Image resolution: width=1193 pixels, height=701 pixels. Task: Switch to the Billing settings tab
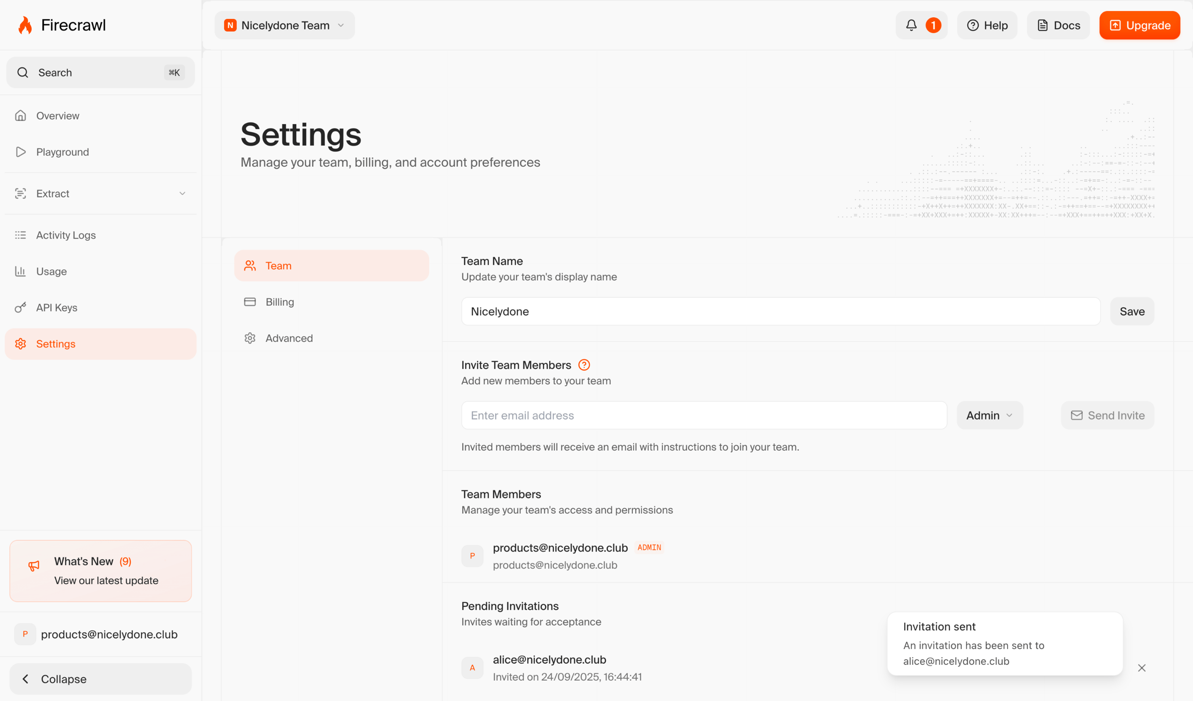332,302
